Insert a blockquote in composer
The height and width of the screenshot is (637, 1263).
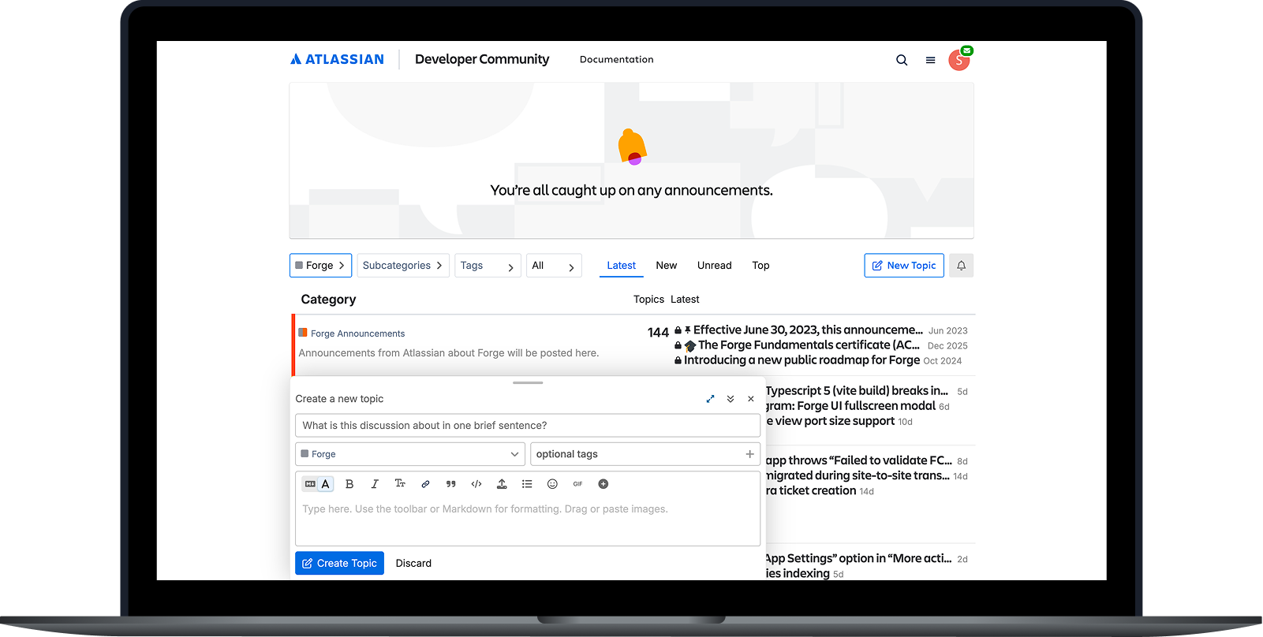coord(451,484)
